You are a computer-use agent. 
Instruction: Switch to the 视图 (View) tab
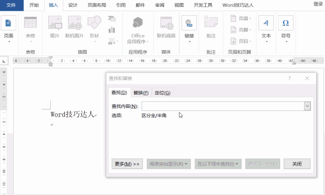pos(179,5)
